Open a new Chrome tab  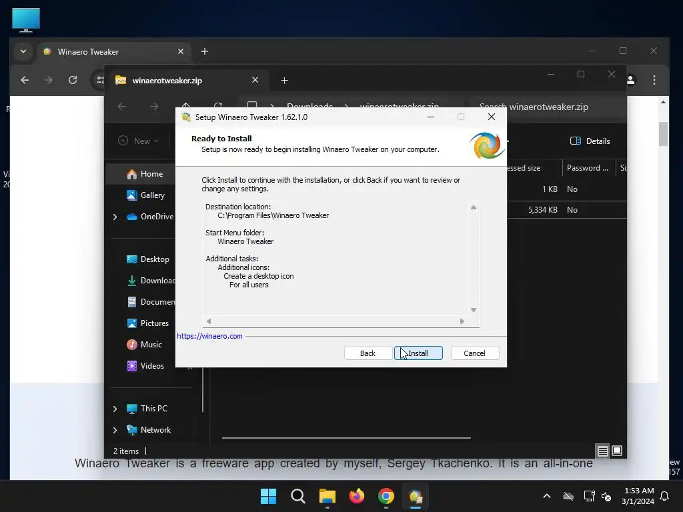pyautogui.click(x=204, y=51)
